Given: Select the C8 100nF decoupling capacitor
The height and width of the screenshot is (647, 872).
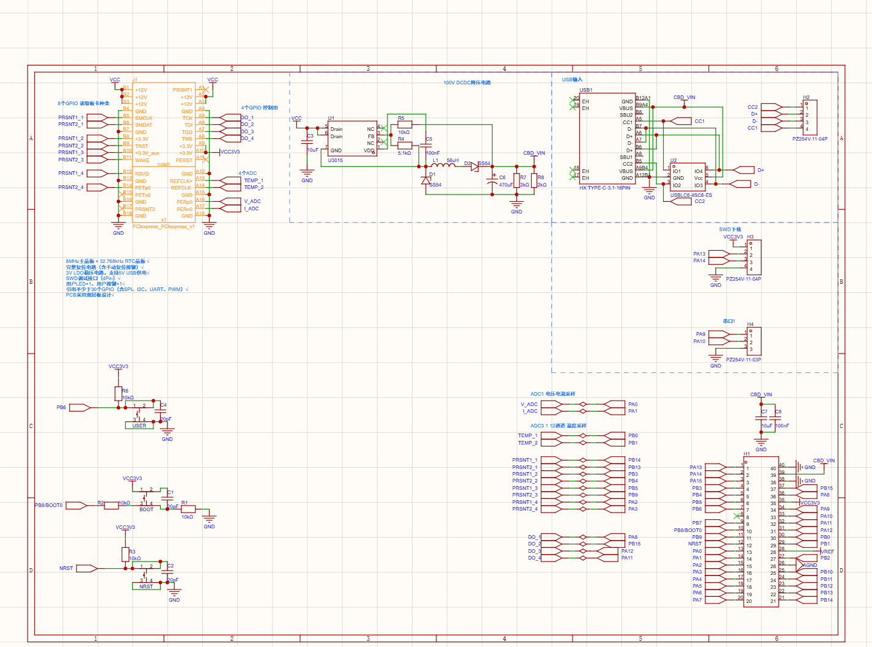Looking at the screenshot, I should 775,418.
